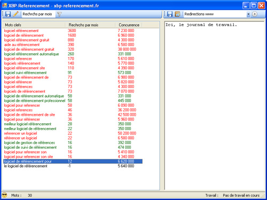This screenshot has width=267, height=200.
Task: Select row 'logiciel references' with 46
Action: tap(73, 110)
